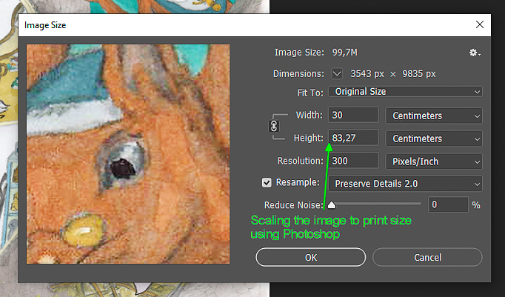The image size is (505, 297).
Task: Click the Reduce Noise percent field
Action: pyautogui.click(x=448, y=204)
